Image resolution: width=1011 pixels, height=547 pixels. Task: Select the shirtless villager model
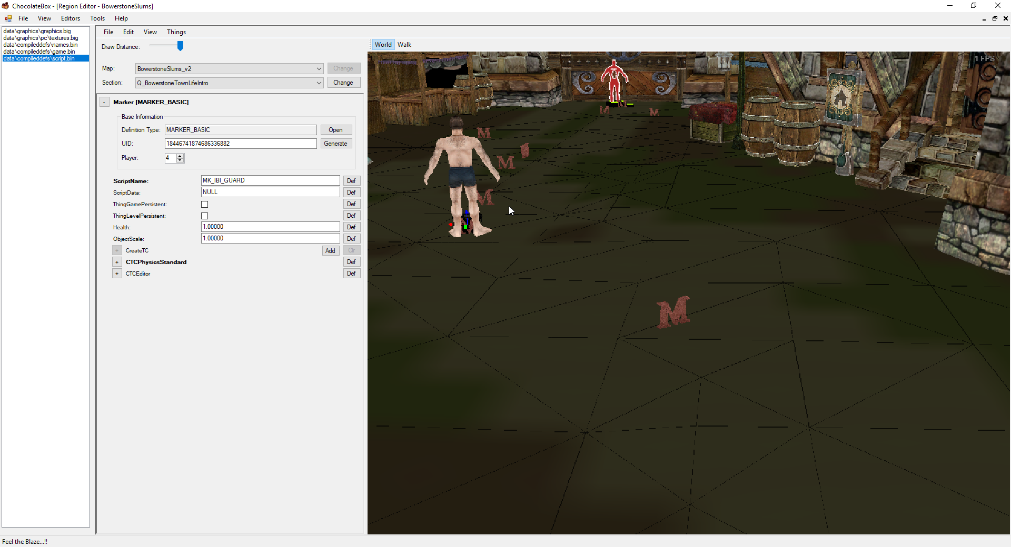click(462, 176)
